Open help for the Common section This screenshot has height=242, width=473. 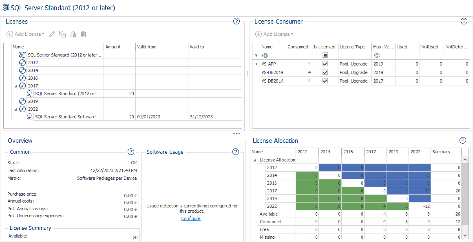click(130, 151)
